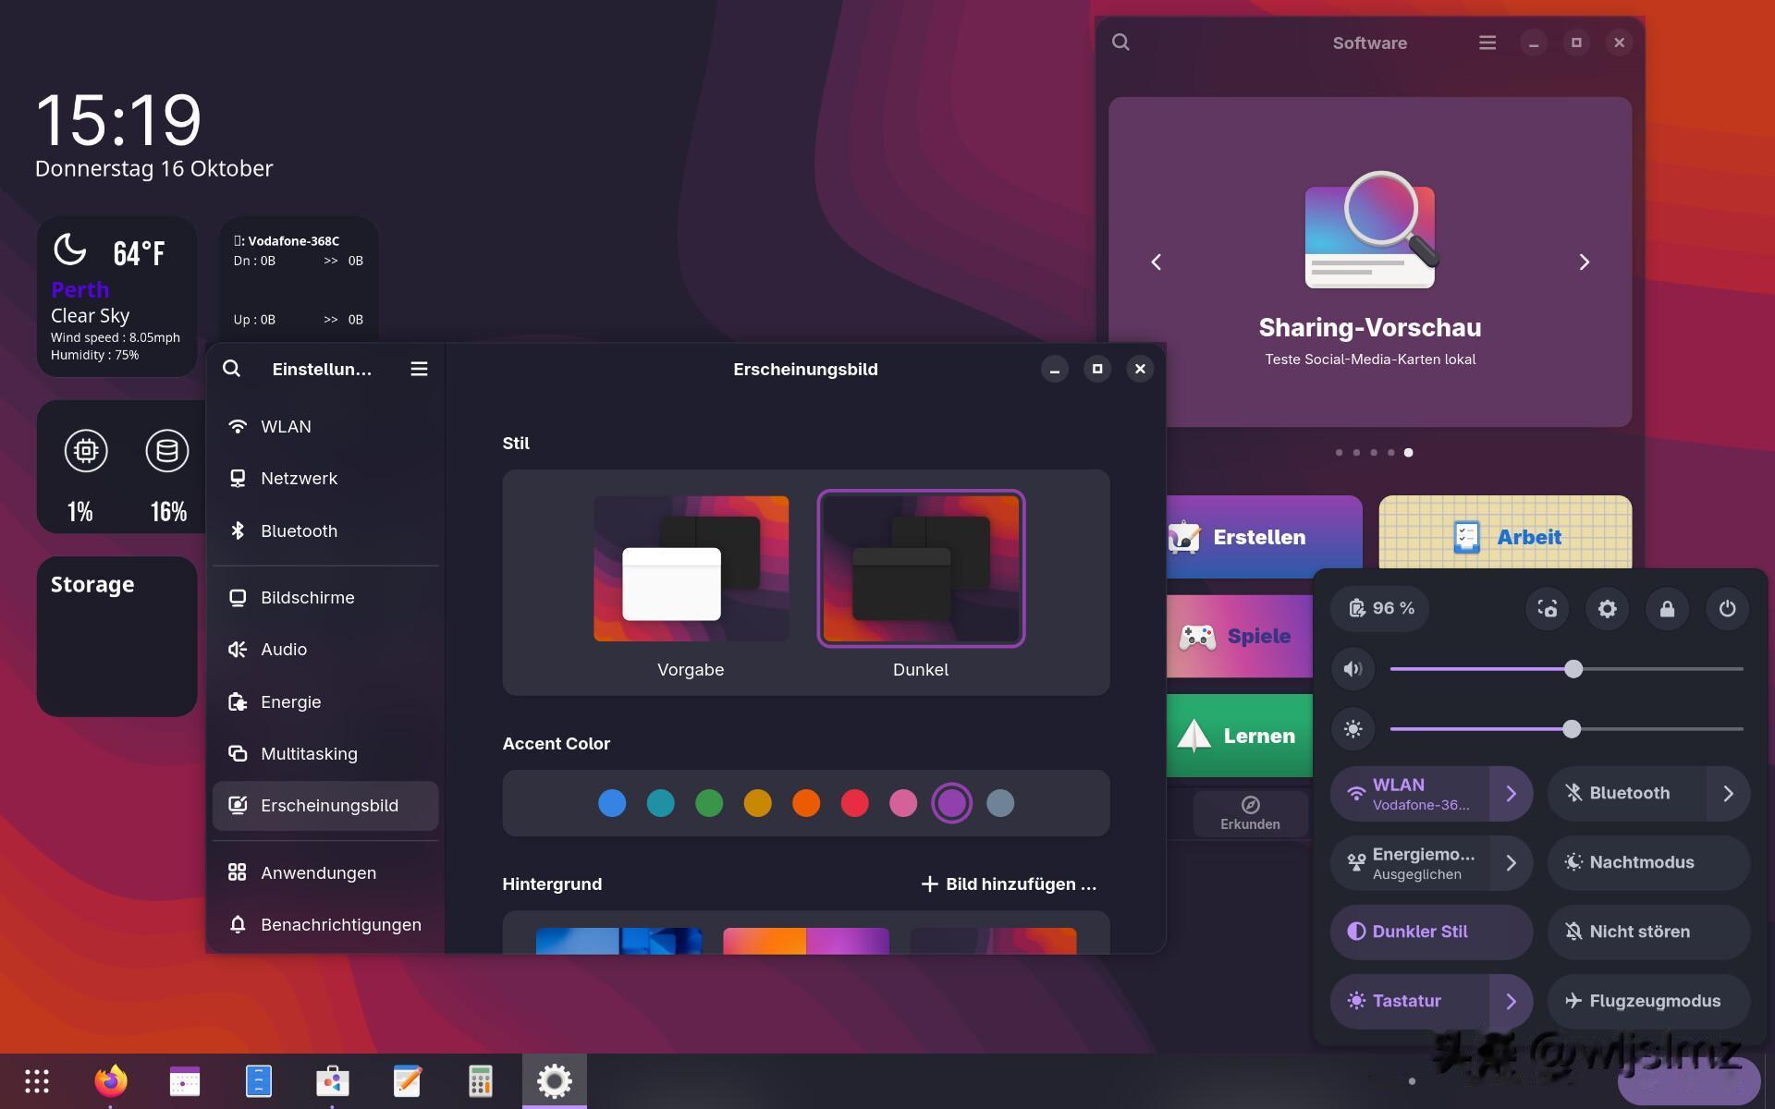Viewport: 1775px width, 1109px height.
Task: Click the lock screen icon
Action: pyautogui.click(x=1667, y=608)
